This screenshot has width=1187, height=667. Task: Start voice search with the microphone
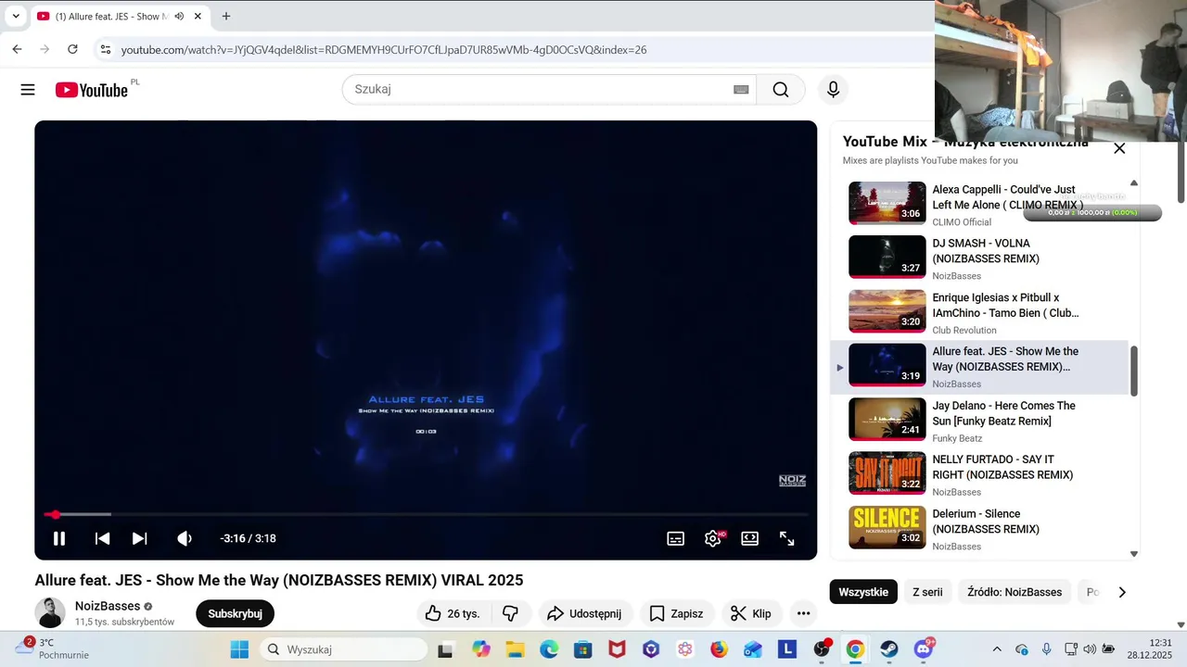[833, 90]
